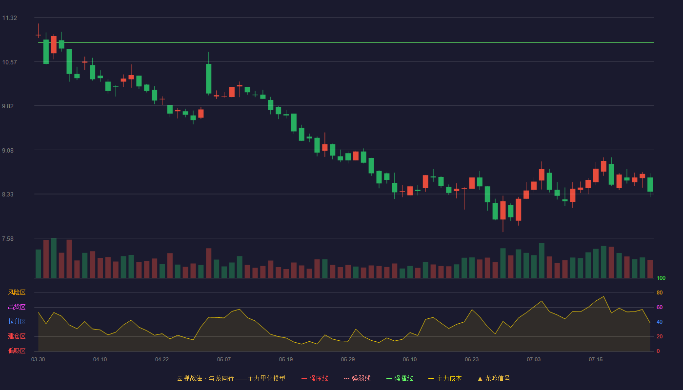Click the 07-15 date label
683x390 pixels.
[596, 359]
